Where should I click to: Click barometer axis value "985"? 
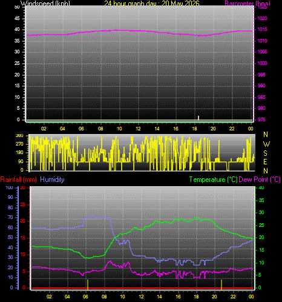tap(261, 97)
